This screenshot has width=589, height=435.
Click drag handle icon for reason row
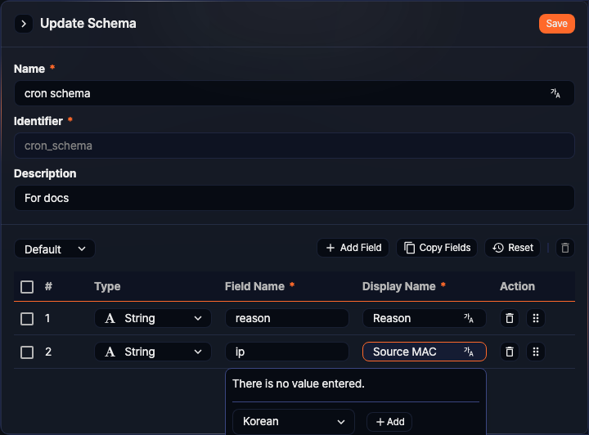click(536, 318)
